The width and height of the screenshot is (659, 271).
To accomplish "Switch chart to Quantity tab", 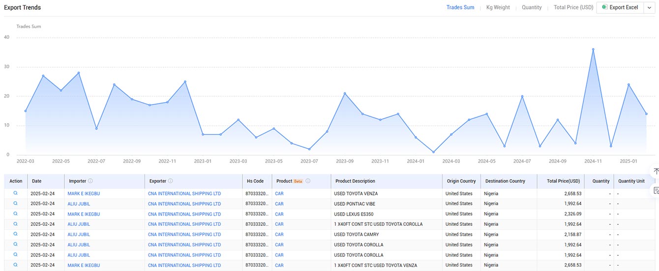I will tap(532, 7).
